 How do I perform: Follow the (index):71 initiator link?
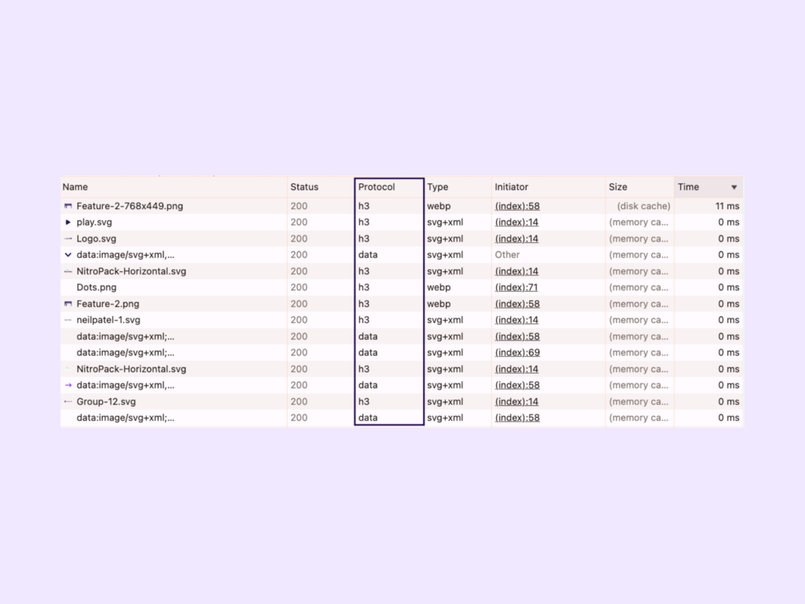(516, 288)
